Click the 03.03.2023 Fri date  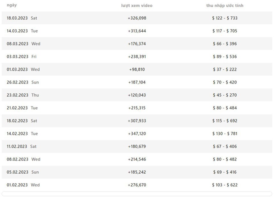coord(22,57)
